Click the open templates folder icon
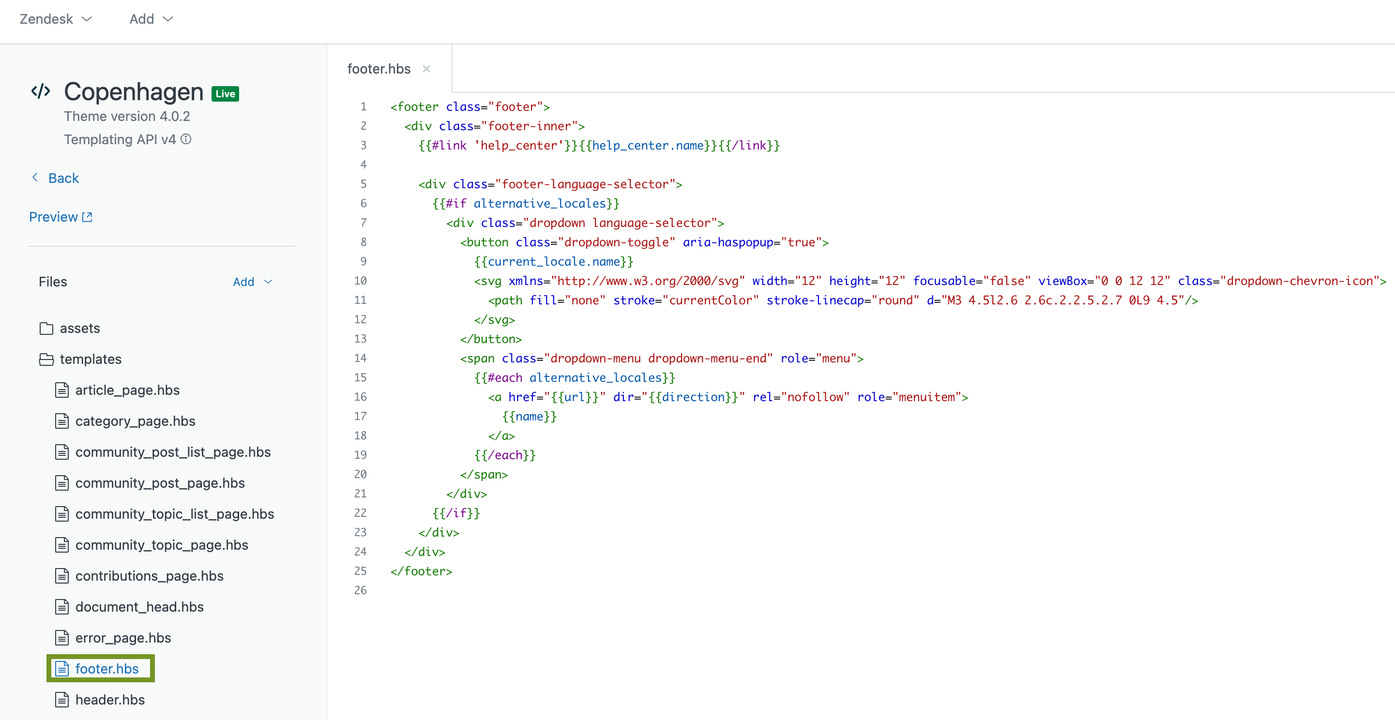 pyautogui.click(x=46, y=360)
